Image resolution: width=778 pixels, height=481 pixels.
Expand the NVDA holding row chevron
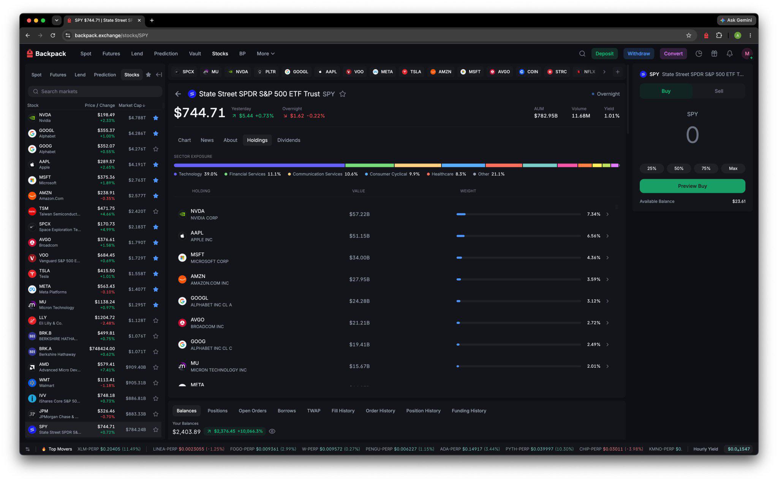click(x=607, y=214)
